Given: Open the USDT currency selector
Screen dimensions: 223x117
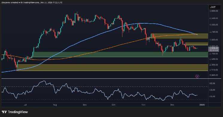Looking at the screenshot, I should 214,7.
